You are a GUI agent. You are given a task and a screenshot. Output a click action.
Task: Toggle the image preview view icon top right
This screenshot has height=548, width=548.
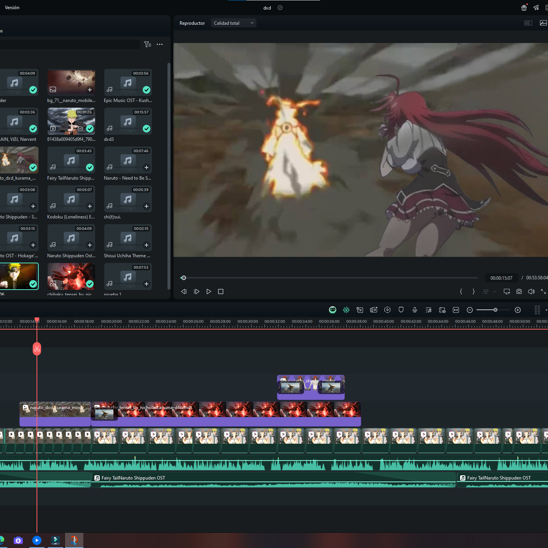543,23
